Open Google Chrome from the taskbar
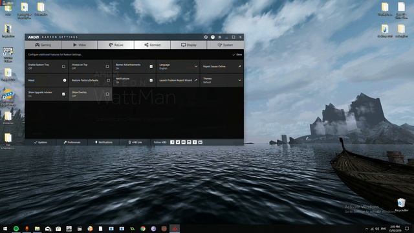 coord(143,228)
